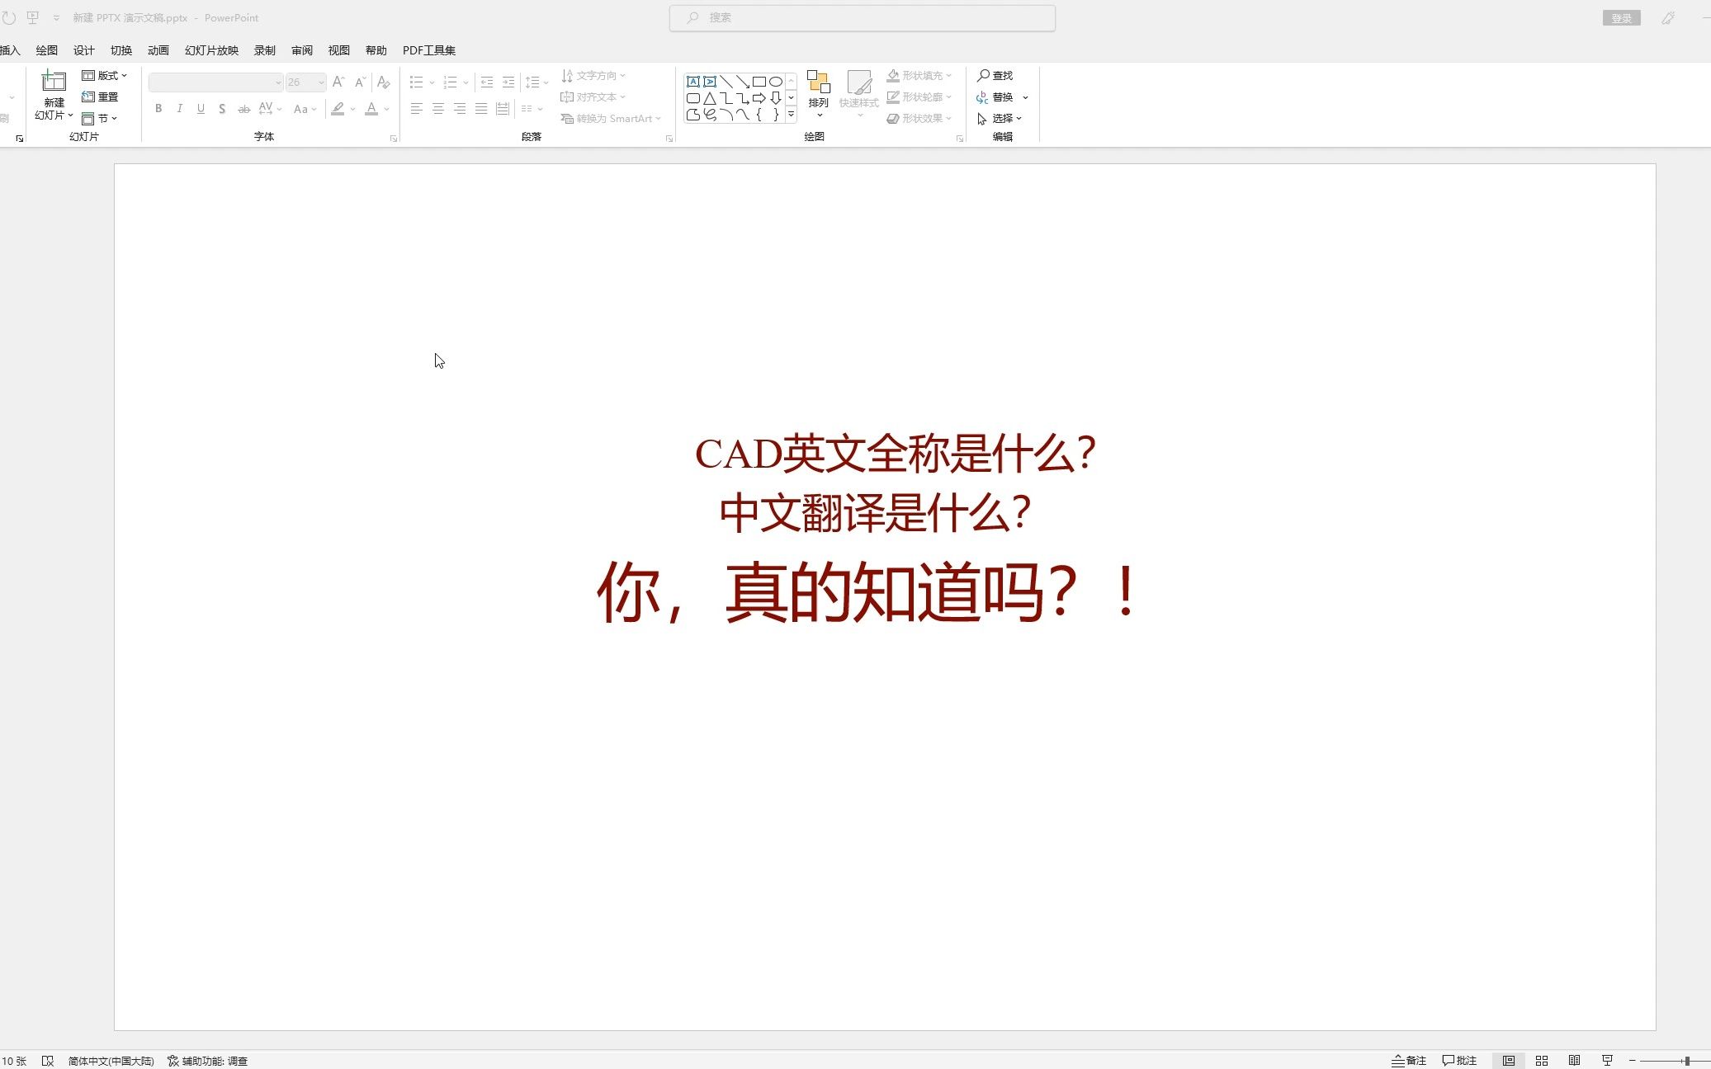Select the freeform scribble shape
1711x1069 pixels.
710,115
